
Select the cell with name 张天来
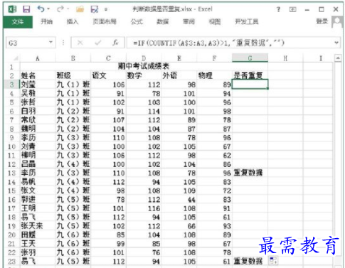(38, 226)
